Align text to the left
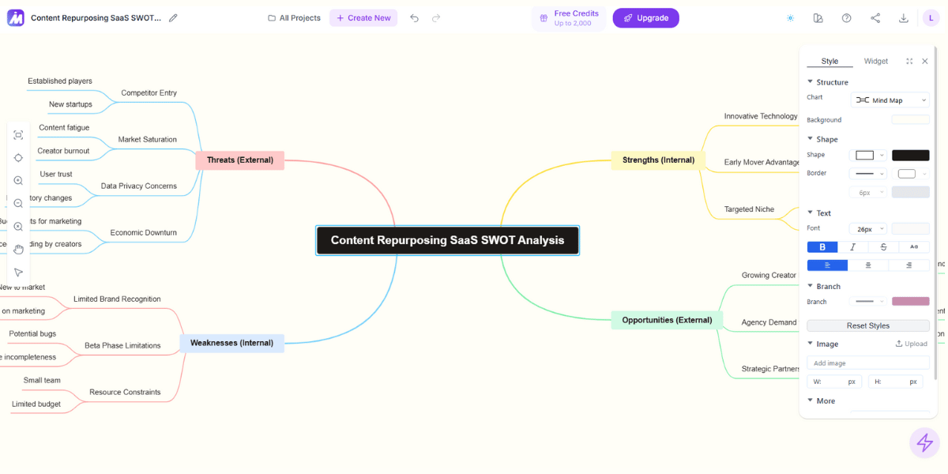Image resolution: width=948 pixels, height=474 pixels. pyautogui.click(x=827, y=265)
